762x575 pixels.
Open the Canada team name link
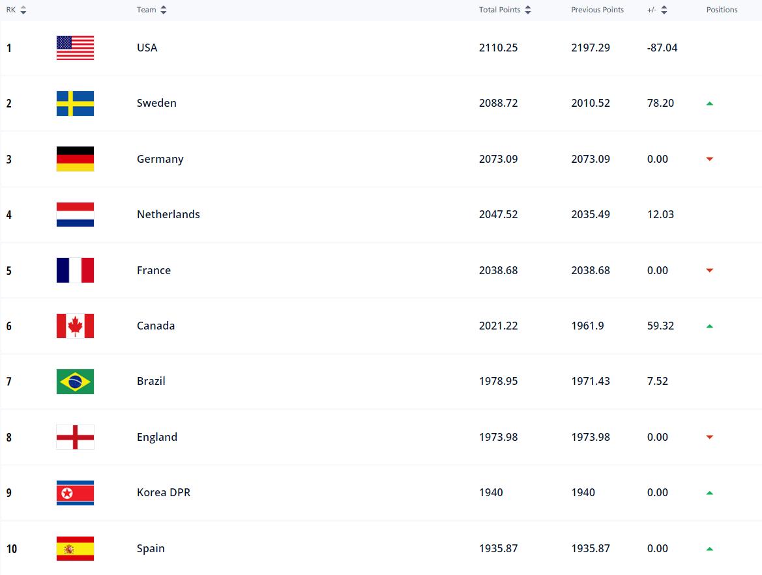pyautogui.click(x=156, y=326)
